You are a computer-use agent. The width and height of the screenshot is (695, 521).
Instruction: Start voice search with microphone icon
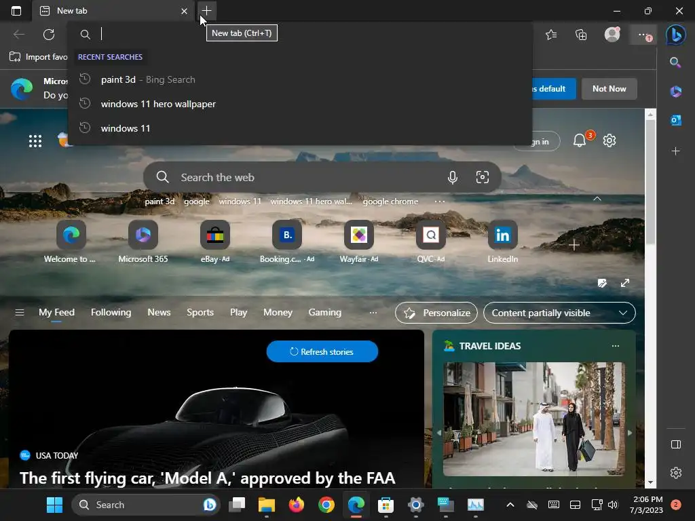pos(452,178)
